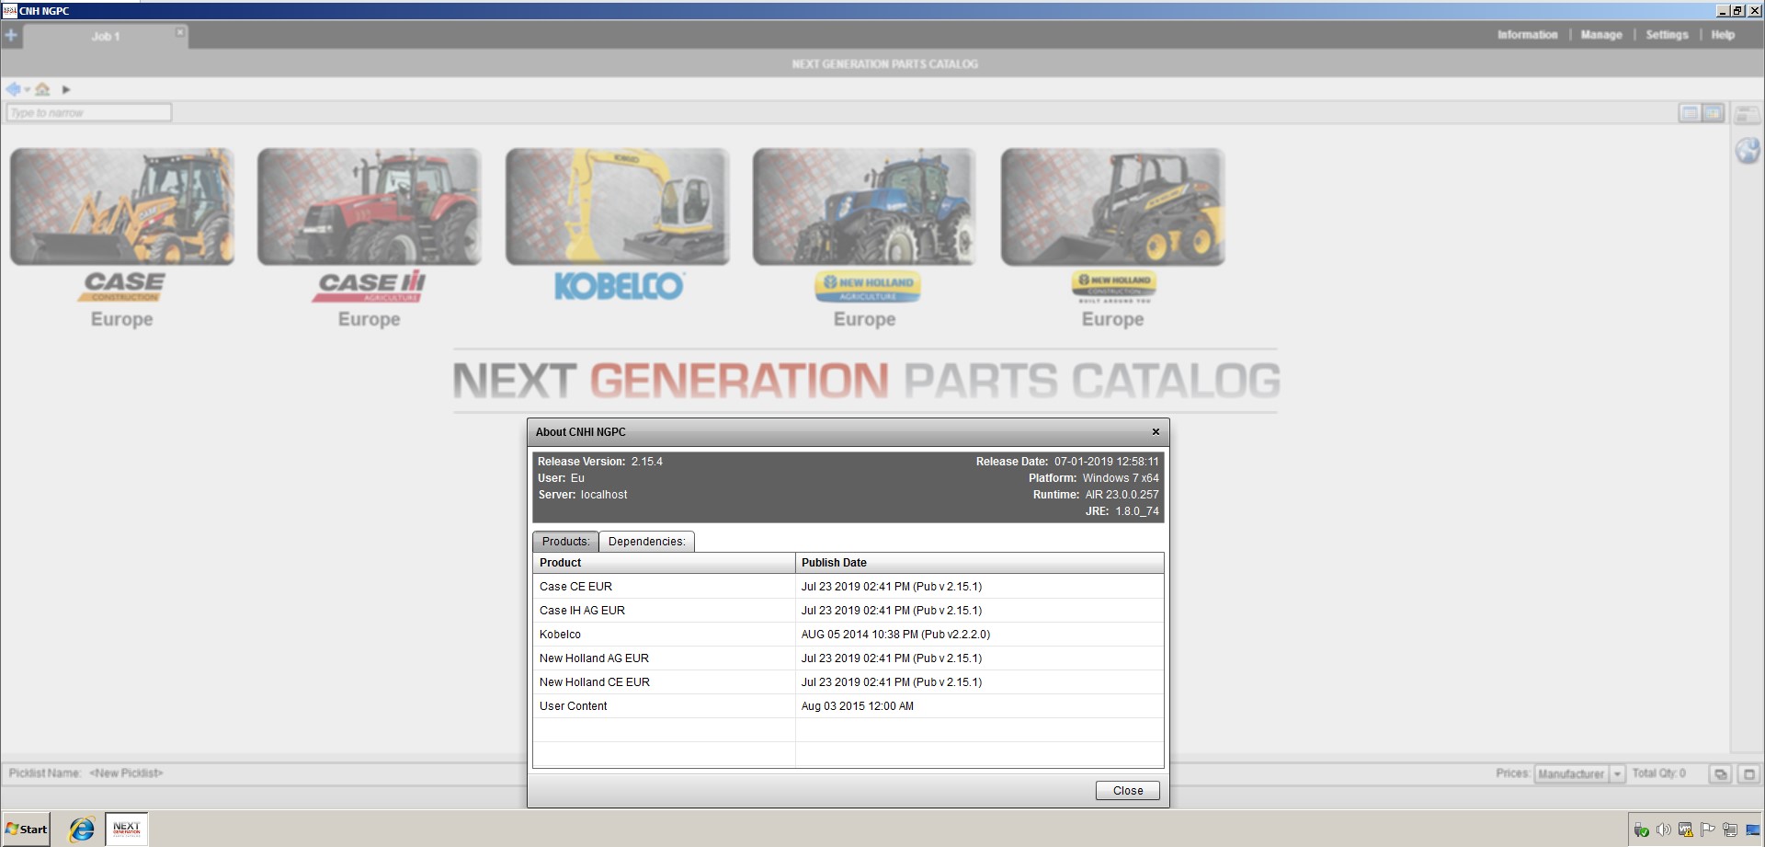Open the Manage menu

(1601, 35)
